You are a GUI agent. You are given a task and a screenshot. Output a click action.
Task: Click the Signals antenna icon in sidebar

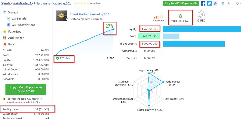point(4,12)
